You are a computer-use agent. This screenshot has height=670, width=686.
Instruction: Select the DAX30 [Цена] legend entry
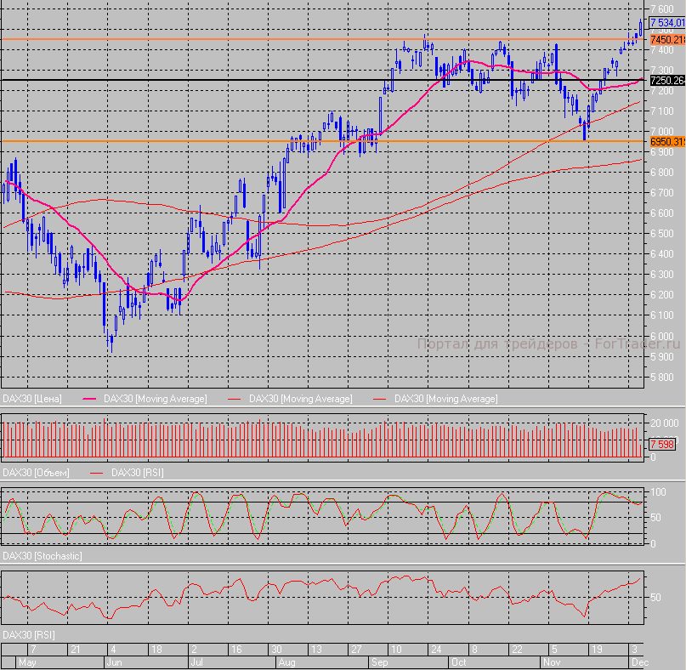click(32, 399)
